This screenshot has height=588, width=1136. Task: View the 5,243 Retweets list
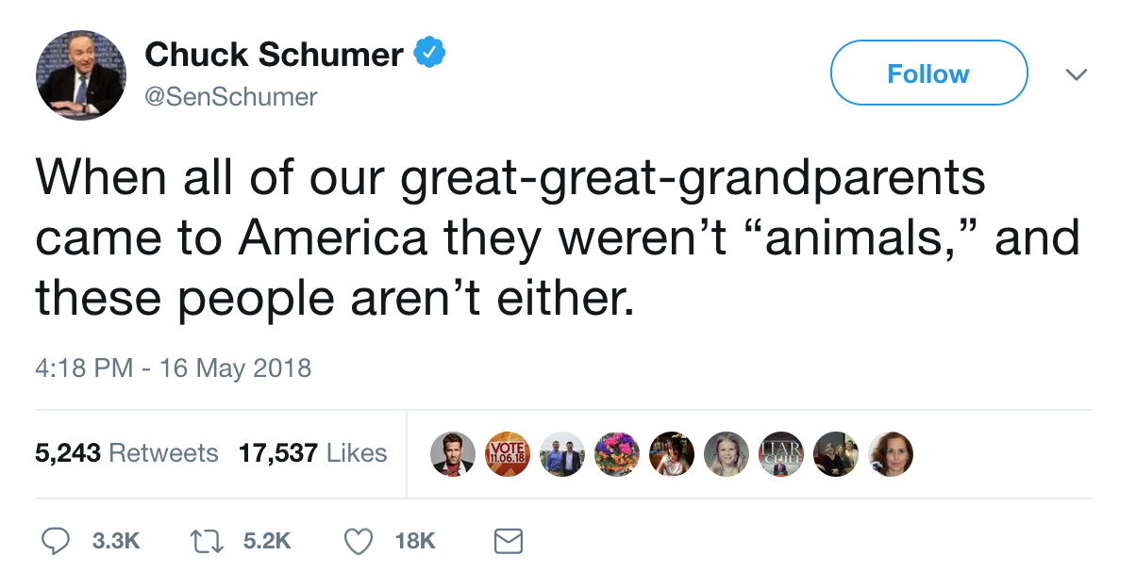point(126,453)
